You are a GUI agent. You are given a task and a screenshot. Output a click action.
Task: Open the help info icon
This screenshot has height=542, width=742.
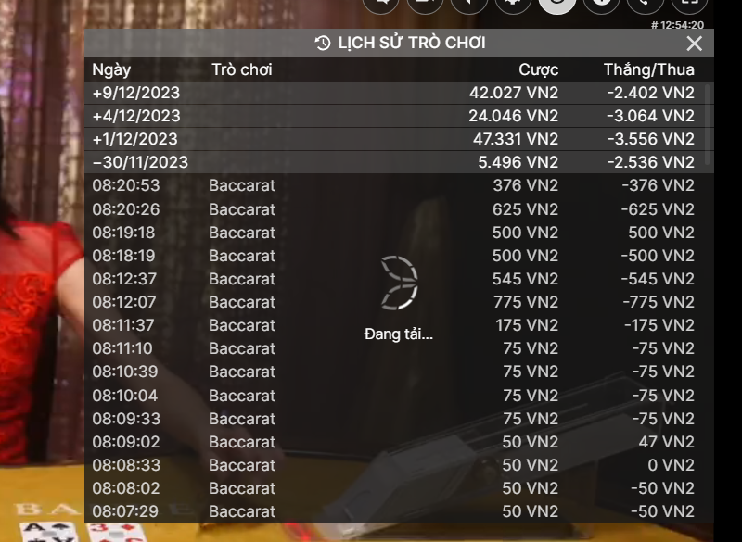tap(601, 4)
